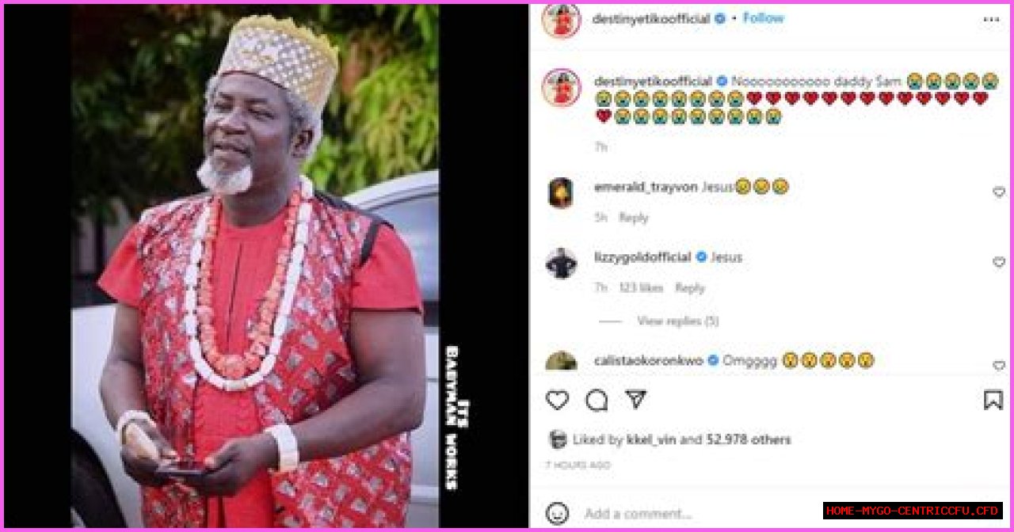Screen dimensions: 1014x532
Task: Reply to emerald_trayvon's comment
Action: [633, 218]
